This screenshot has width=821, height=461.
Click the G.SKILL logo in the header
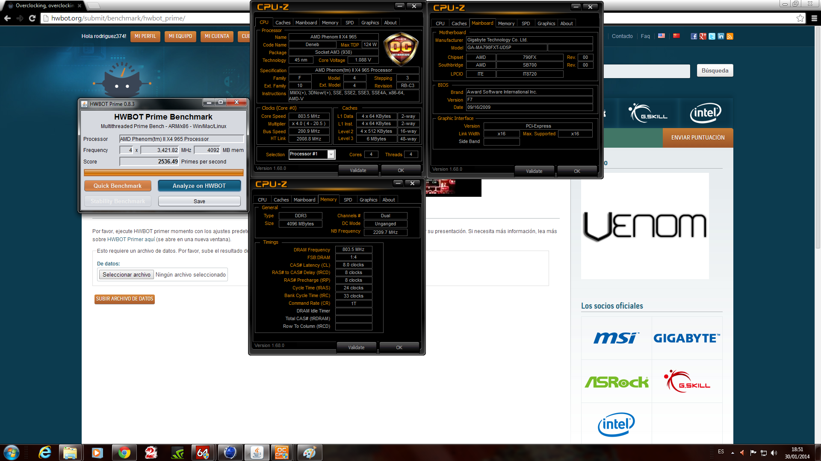[x=648, y=113]
